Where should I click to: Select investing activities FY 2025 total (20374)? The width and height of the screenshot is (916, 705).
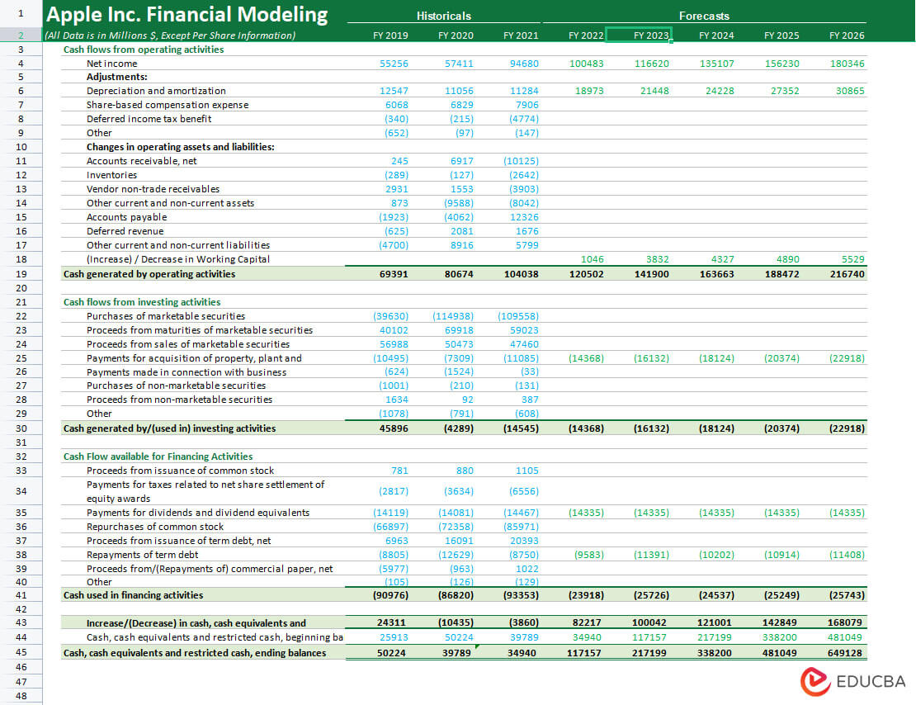point(781,428)
